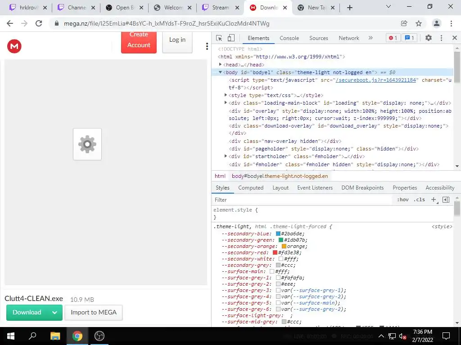Open the Windows Start menu

(11, 336)
